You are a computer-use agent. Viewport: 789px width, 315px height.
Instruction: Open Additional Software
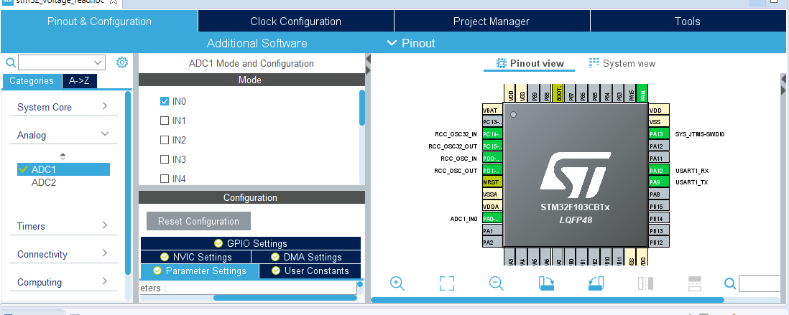tap(257, 43)
